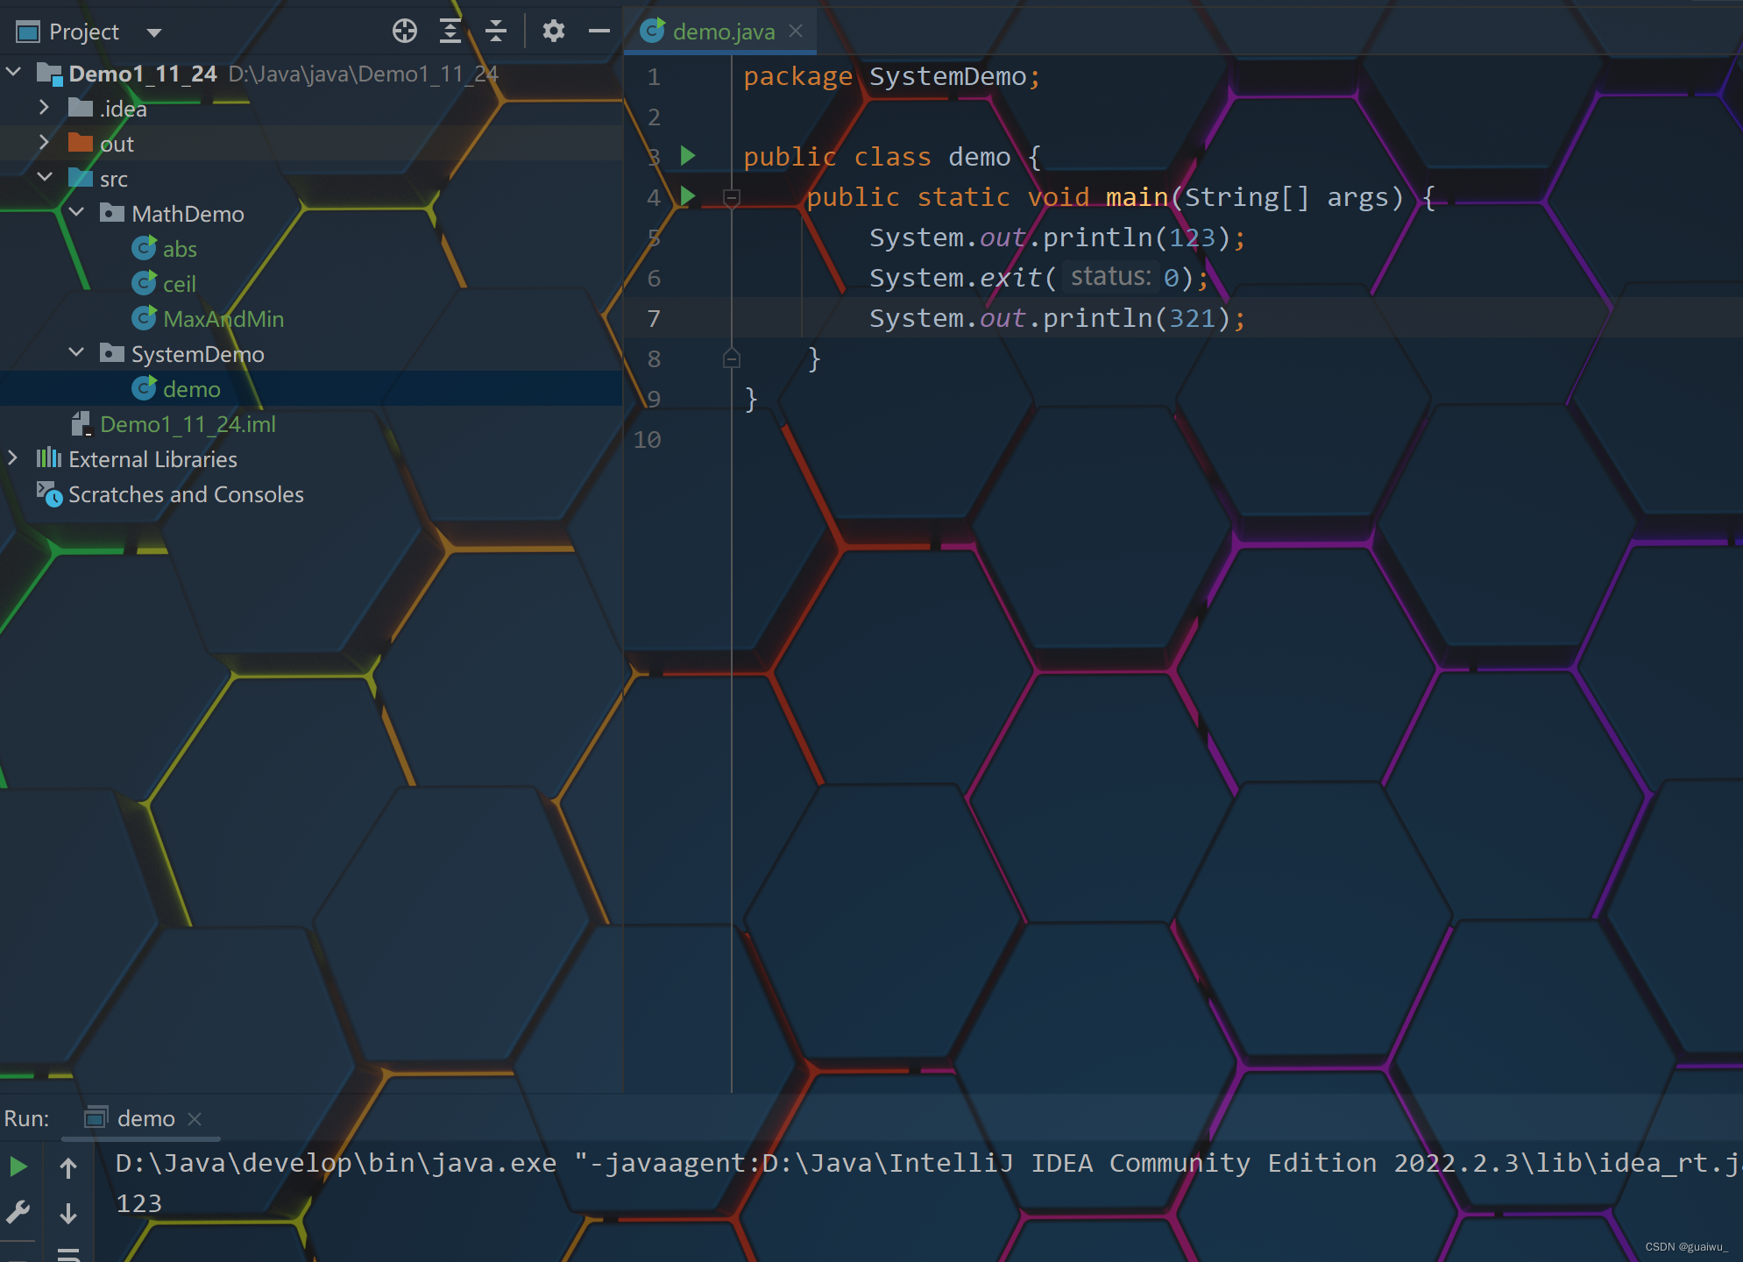Rerun demo with green play button in Run panel
Viewport: 1743px width, 1262px height.
(18, 1166)
